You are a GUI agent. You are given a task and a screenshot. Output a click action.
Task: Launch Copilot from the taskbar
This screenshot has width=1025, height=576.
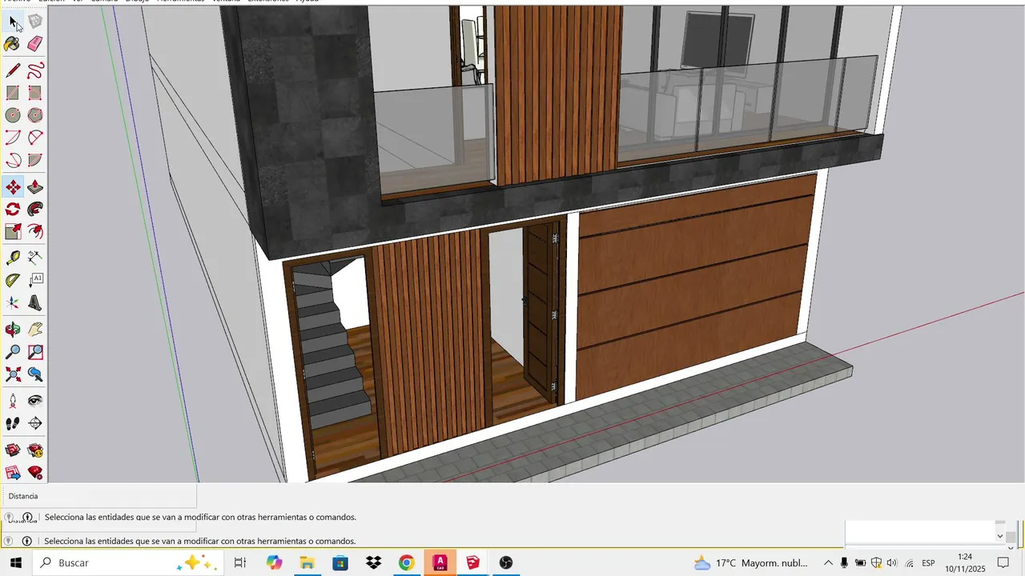(x=274, y=562)
